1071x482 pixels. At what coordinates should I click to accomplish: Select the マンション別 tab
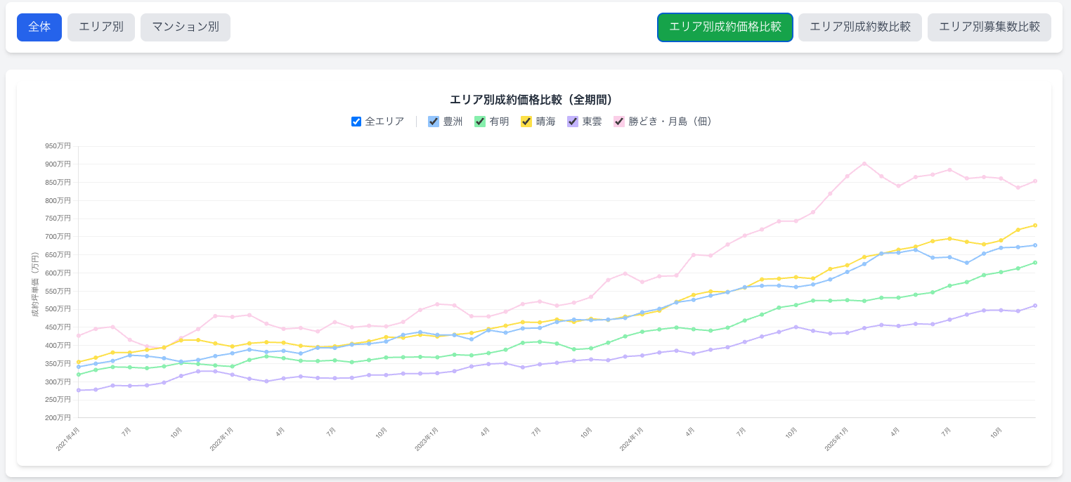pyautogui.click(x=186, y=27)
